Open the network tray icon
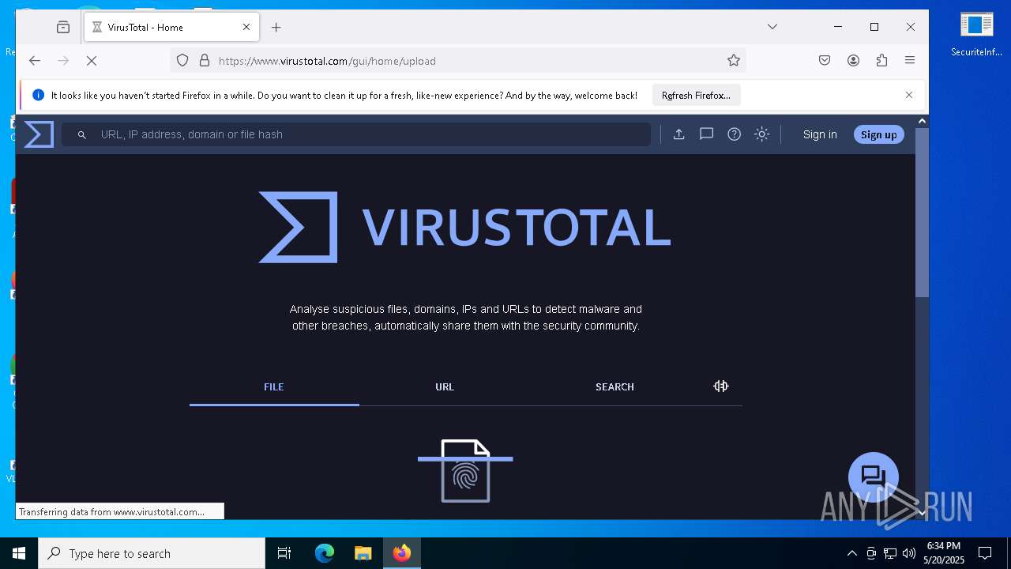 pyautogui.click(x=890, y=553)
